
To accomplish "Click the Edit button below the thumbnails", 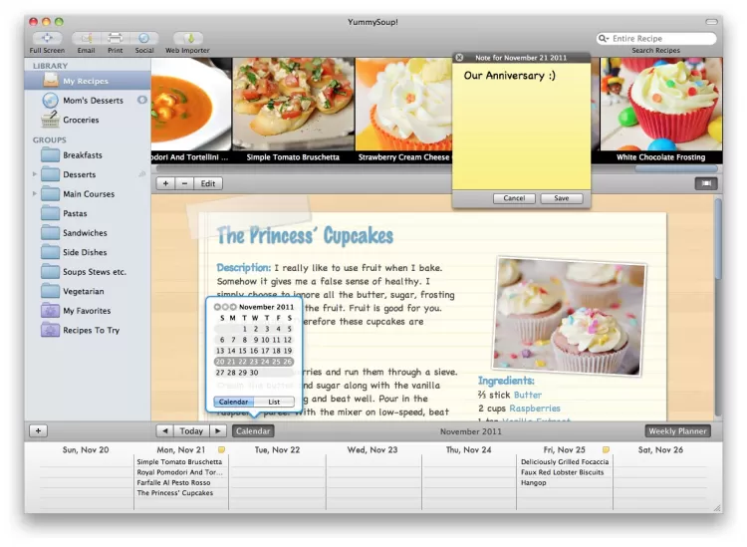I will click(208, 183).
